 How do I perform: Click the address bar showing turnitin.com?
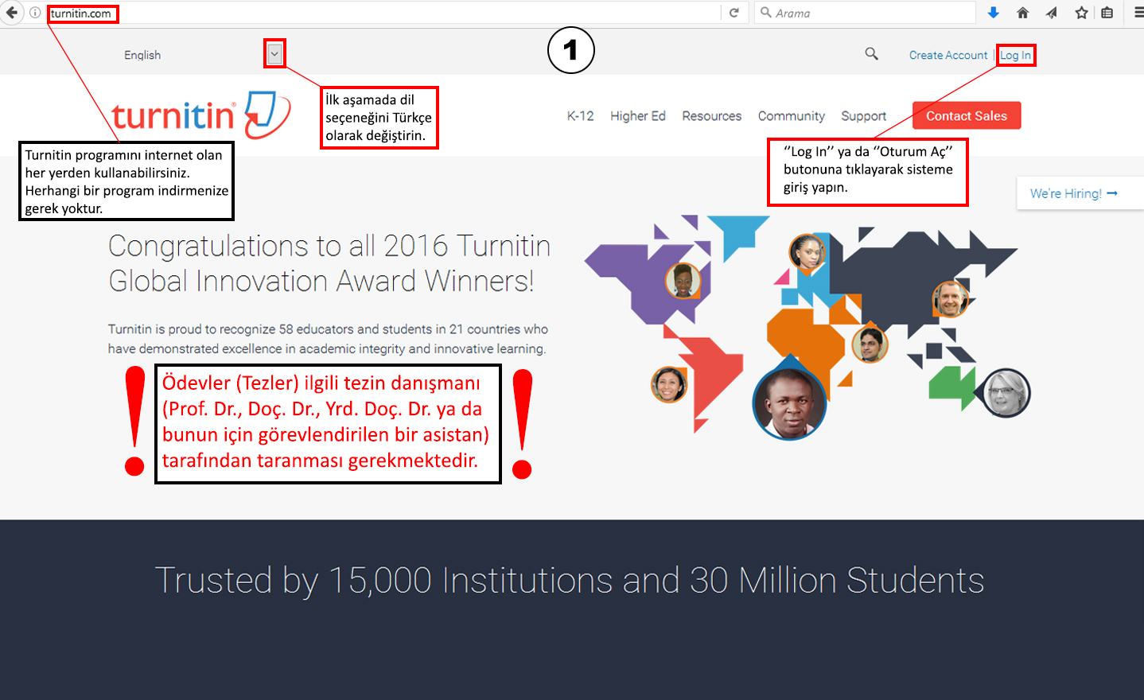382,13
